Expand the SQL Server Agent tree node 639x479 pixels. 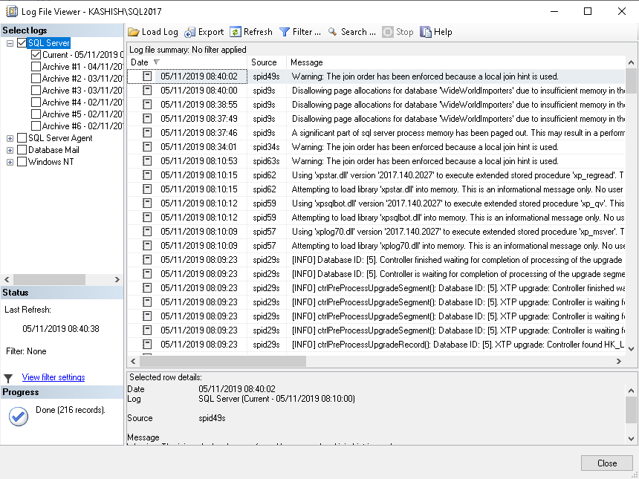10,138
